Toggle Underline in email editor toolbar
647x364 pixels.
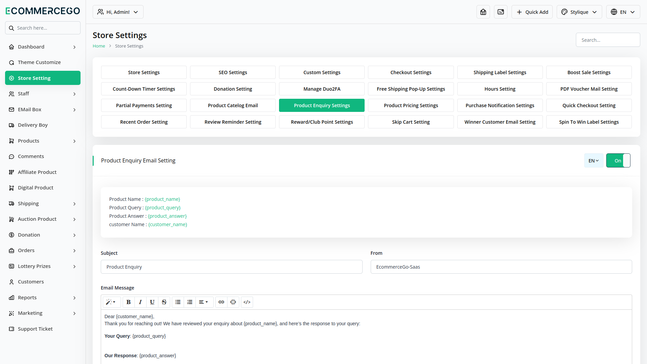tap(152, 302)
